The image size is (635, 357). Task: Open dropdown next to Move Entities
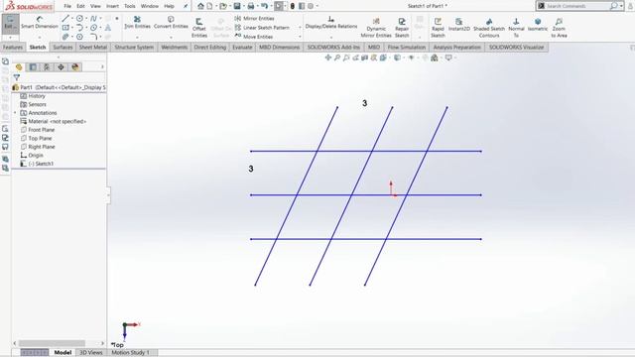point(300,37)
